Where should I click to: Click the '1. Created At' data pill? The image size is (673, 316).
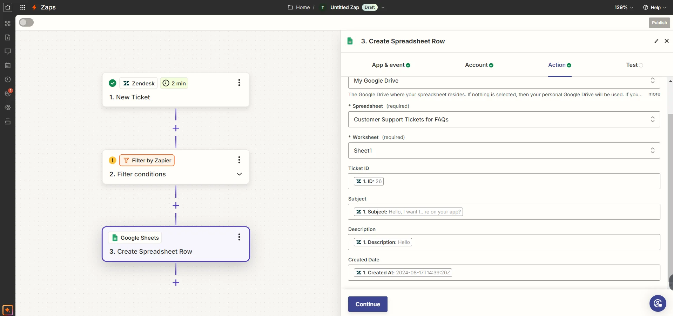403,273
